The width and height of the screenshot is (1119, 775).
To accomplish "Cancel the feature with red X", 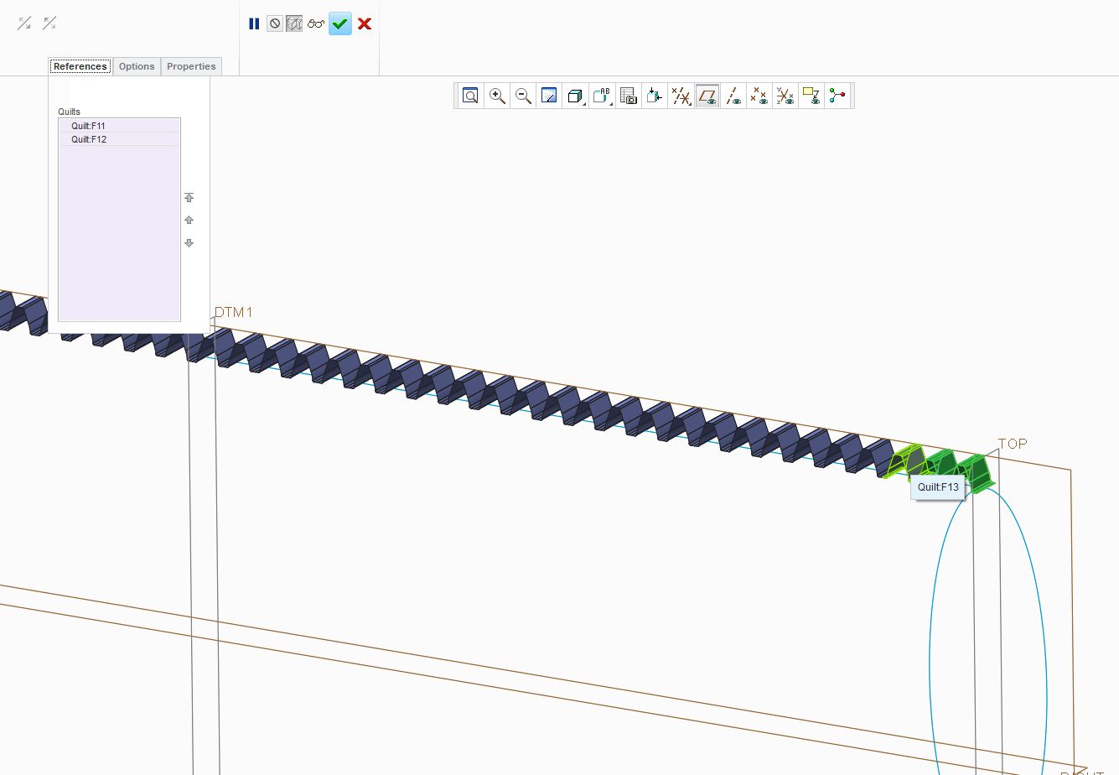I will pos(365,23).
